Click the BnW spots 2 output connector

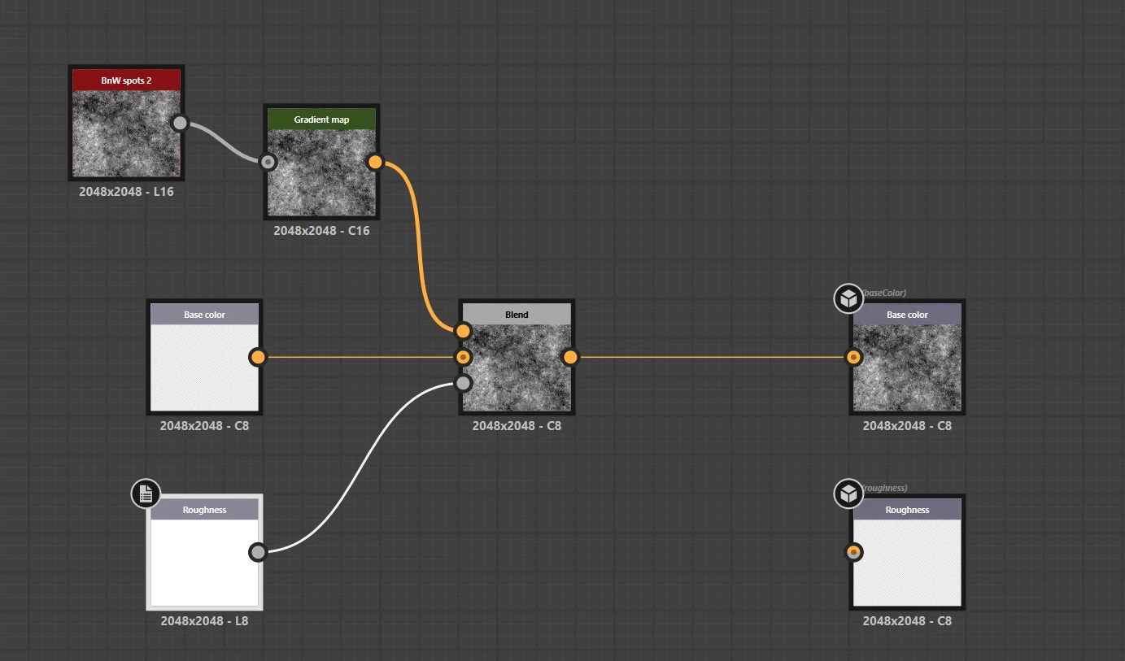(x=181, y=123)
